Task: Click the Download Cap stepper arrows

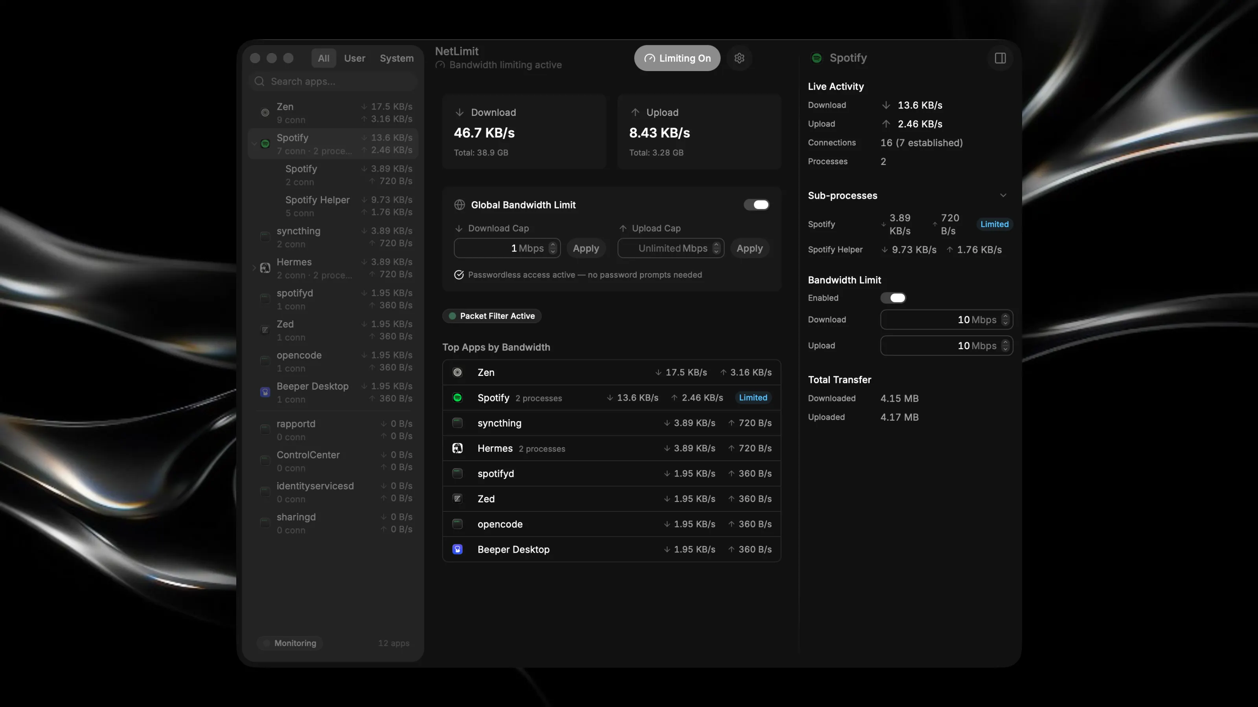Action: tap(553, 248)
